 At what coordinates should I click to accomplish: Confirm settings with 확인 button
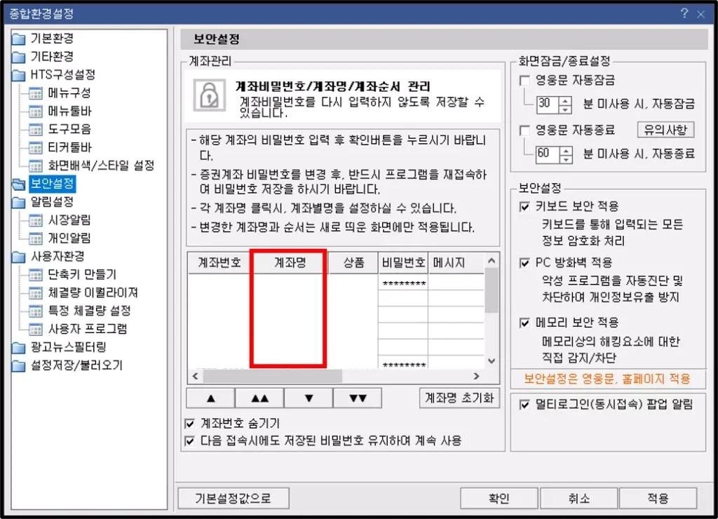coord(499,498)
